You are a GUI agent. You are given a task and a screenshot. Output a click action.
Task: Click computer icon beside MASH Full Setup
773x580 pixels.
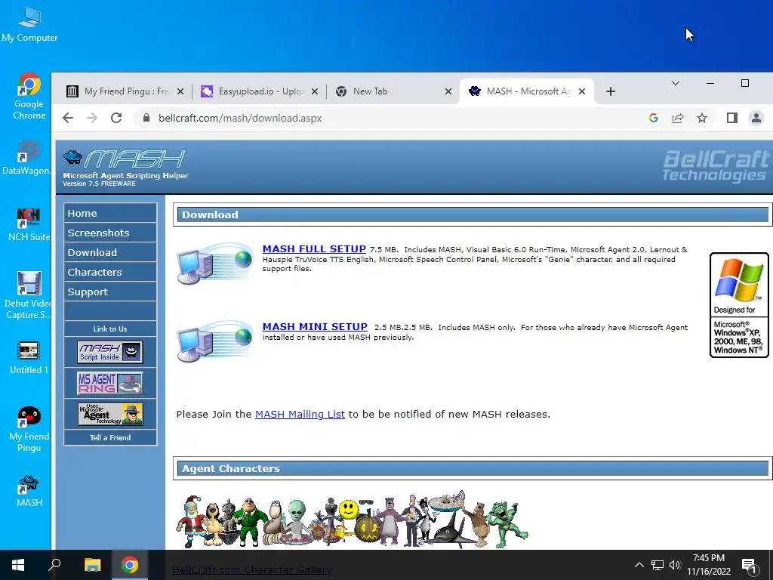[215, 264]
